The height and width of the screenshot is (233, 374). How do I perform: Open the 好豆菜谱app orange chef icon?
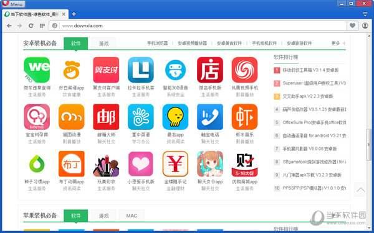pos(71,70)
